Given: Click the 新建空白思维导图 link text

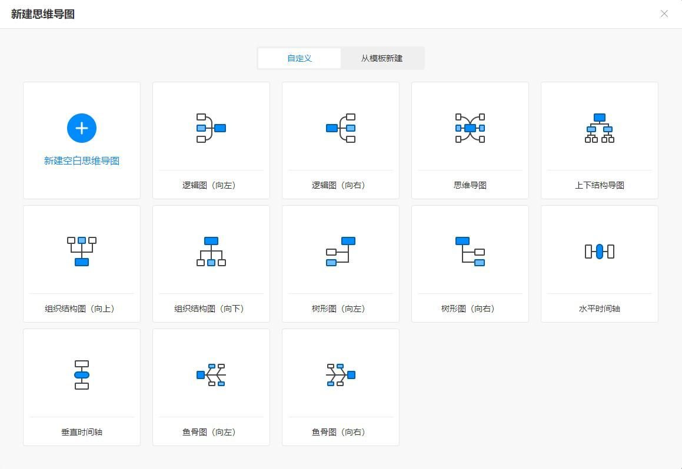Looking at the screenshot, I should point(82,160).
